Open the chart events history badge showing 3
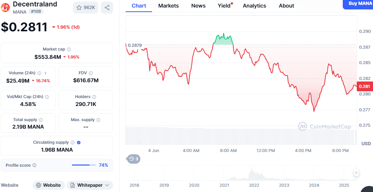The width and height of the screenshot is (373, 192). (x=134, y=159)
